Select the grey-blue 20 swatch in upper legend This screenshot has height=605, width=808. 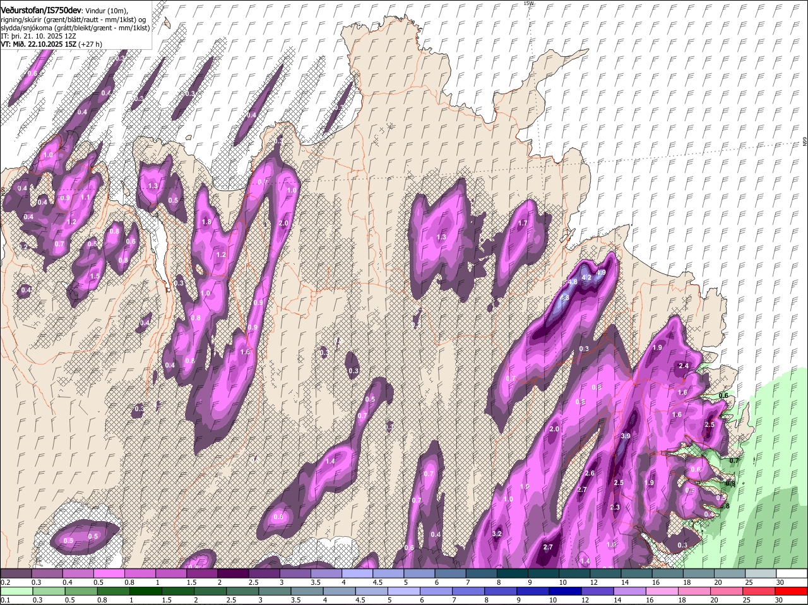(730, 573)
